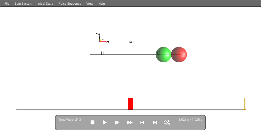Screen dimensions: 261x130
Task: Stop the simulation playback
Action: point(93,122)
